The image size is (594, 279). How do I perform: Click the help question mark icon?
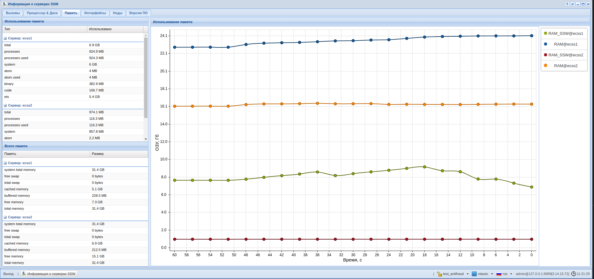point(567,4)
